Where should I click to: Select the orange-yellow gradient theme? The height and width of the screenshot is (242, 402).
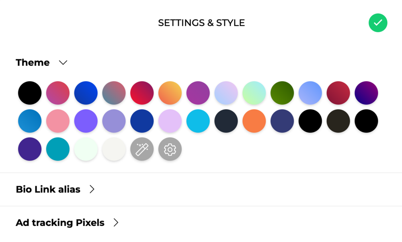(x=170, y=93)
